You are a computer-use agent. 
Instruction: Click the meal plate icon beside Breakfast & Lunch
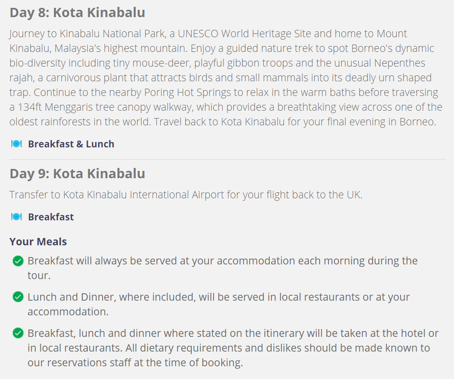[x=17, y=143]
